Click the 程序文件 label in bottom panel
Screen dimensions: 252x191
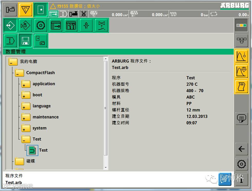tap(14, 176)
